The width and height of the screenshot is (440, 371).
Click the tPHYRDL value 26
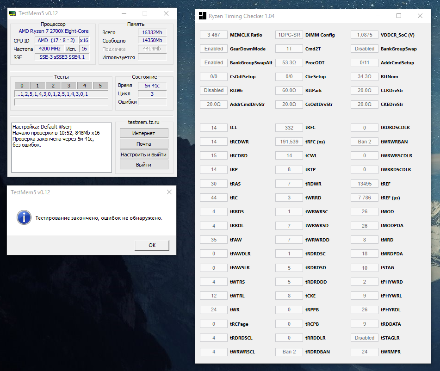click(x=365, y=309)
